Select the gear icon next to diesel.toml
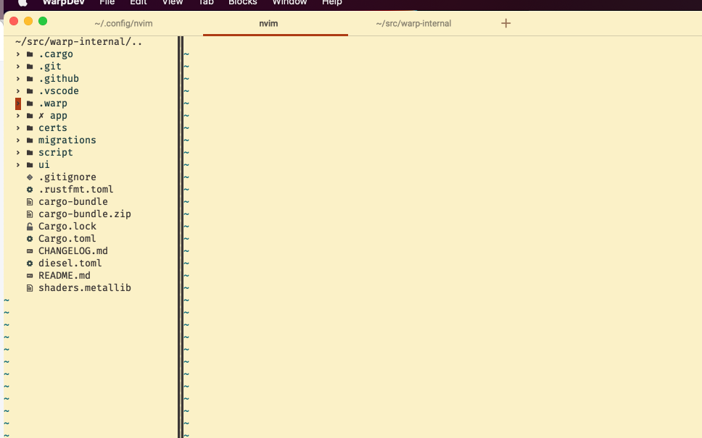Viewport: 702px width, 438px height. point(29,263)
